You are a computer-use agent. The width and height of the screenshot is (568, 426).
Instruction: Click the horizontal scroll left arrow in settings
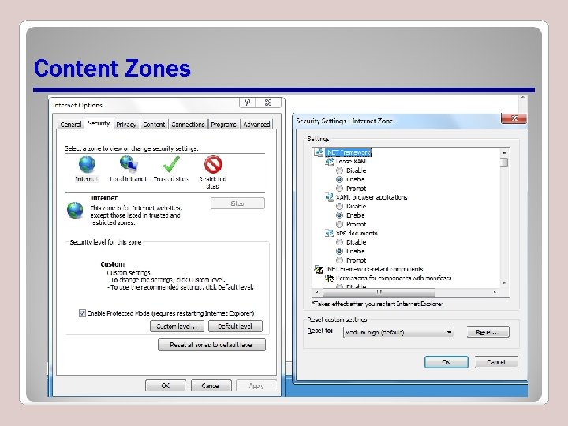click(x=316, y=292)
